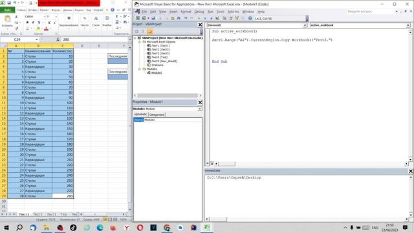
Task: Close the Immediate window
Action: click(x=411, y=171)
